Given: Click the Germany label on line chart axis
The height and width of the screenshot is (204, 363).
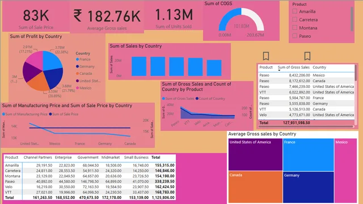Looking at the screenshot, I should [x=105, y=143].
